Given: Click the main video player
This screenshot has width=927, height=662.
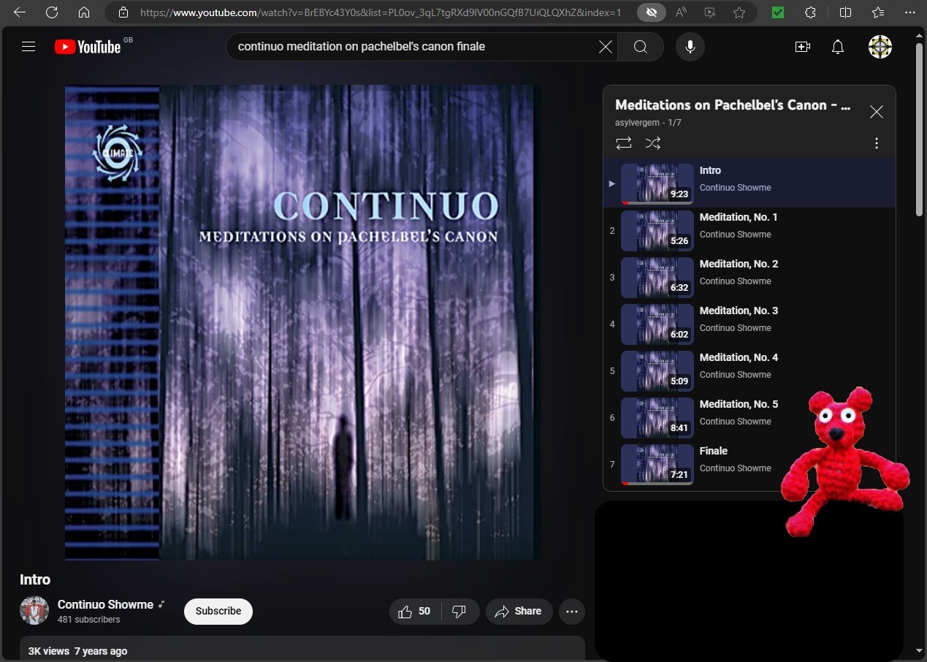Looking at the screenshot, I should [302, 322].
